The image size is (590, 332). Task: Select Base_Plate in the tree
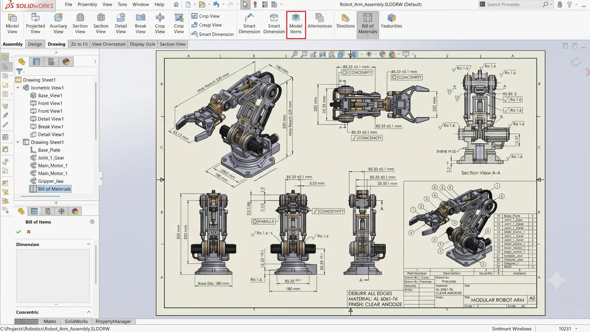pyautogui.click(x=45, y=150)
